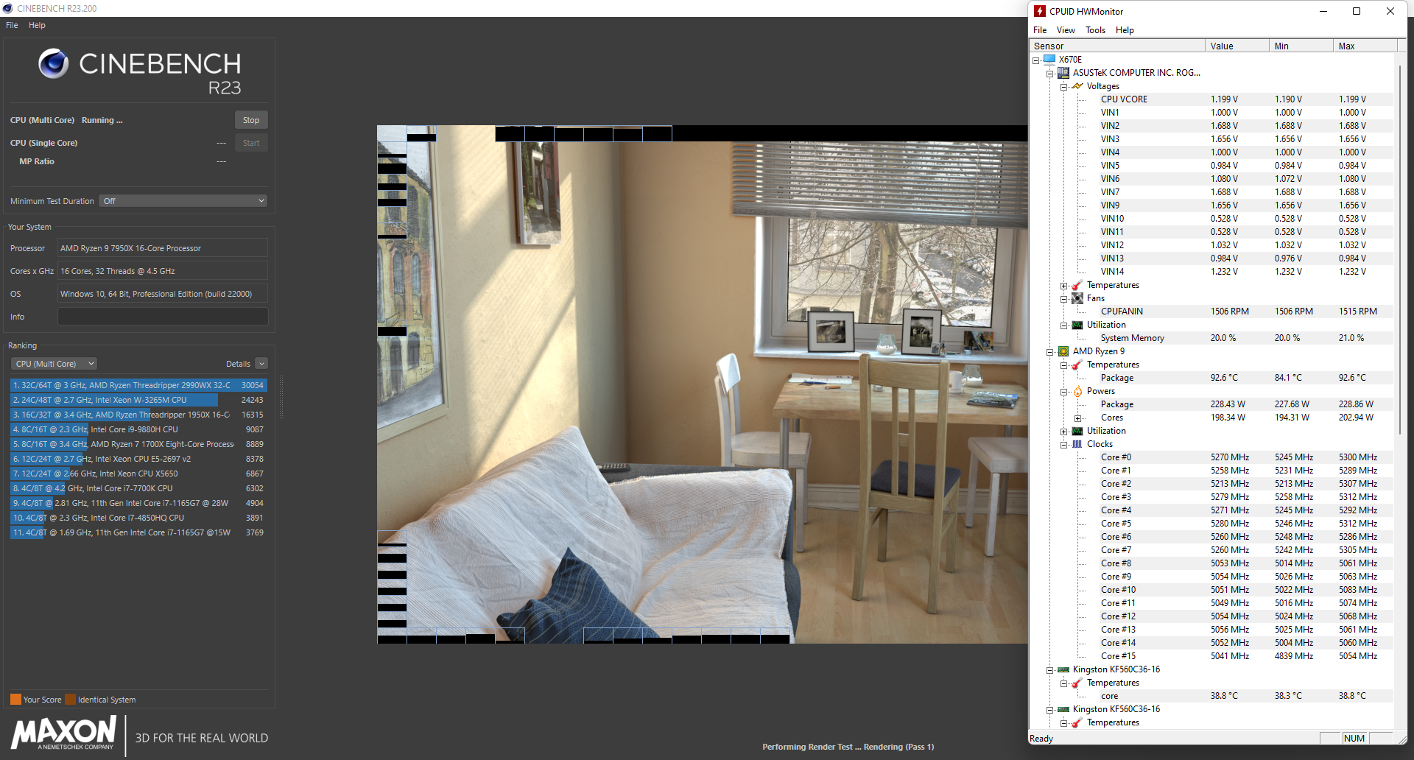Click the MAXON logo in Cinebench
Image resolution: width=1414 pixels, height=760 pixels.
click(x=64, y=732)
